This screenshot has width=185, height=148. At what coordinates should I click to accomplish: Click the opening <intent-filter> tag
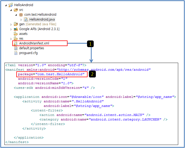(47, 110)
